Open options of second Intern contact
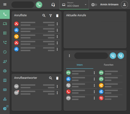 click(94, 79)
